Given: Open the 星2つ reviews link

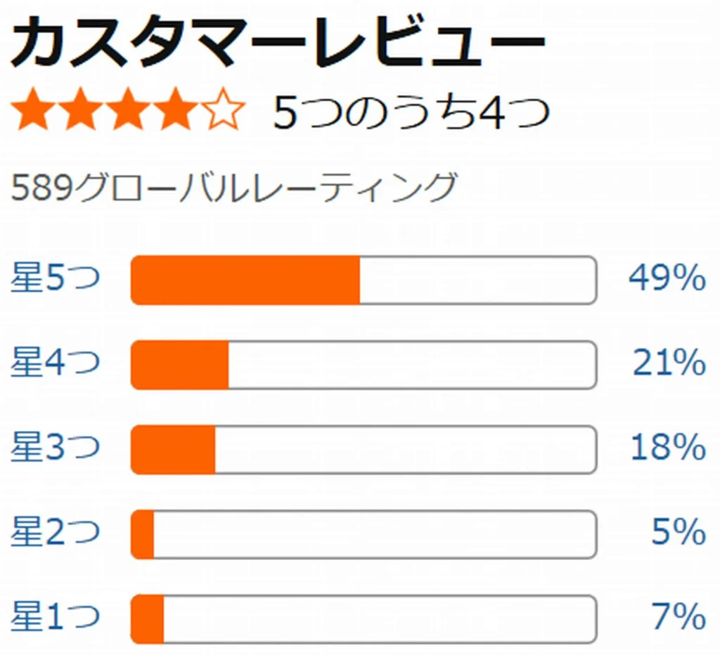Looking at the screenshot, I should [55, 531].
